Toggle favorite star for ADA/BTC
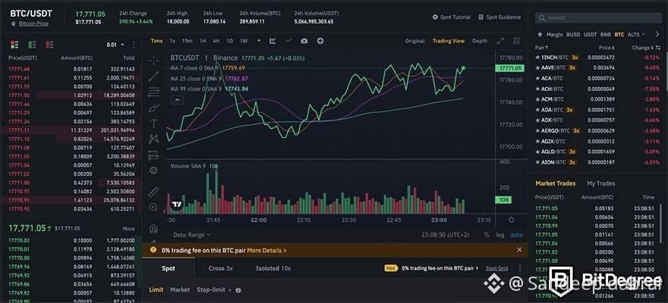Screen dimensions: 668x303 [538, 110]
